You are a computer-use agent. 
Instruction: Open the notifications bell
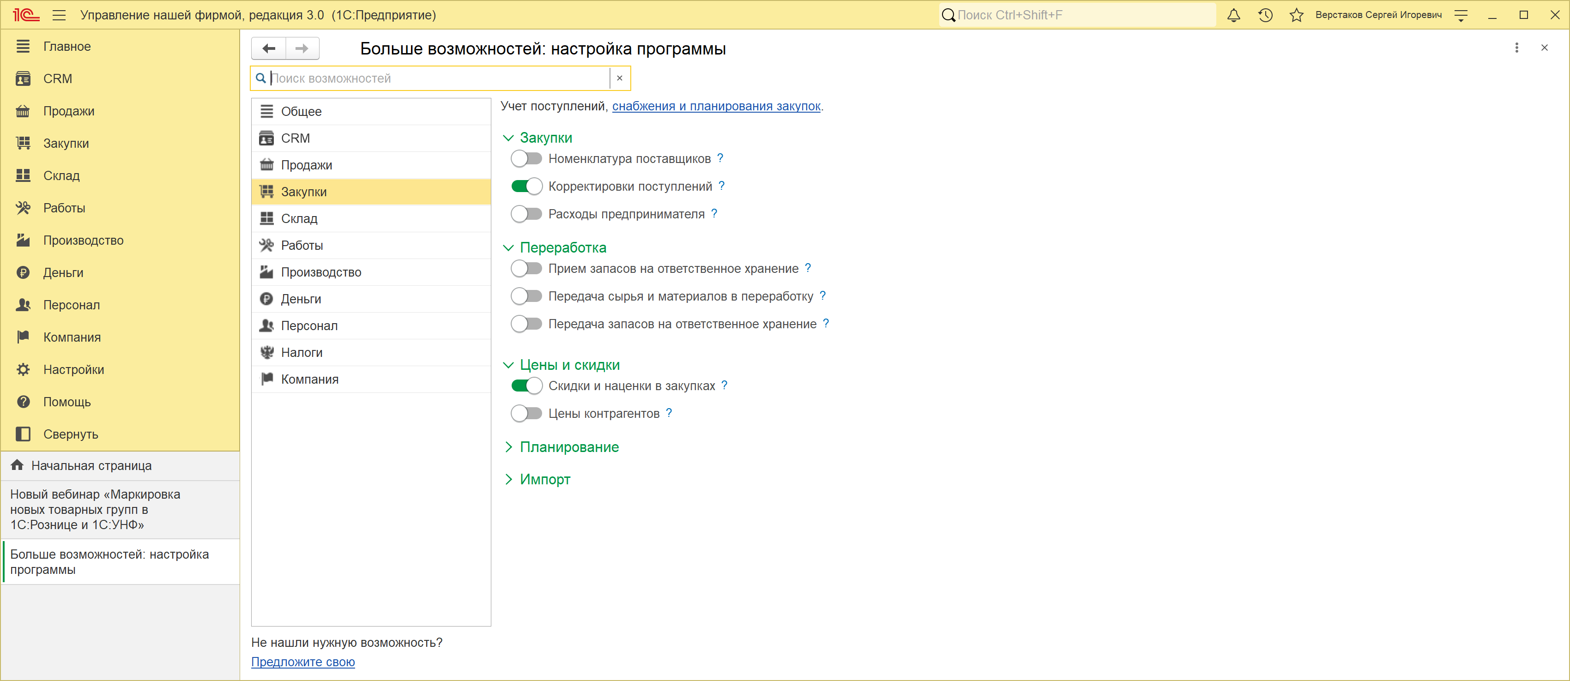[1233, 15]
